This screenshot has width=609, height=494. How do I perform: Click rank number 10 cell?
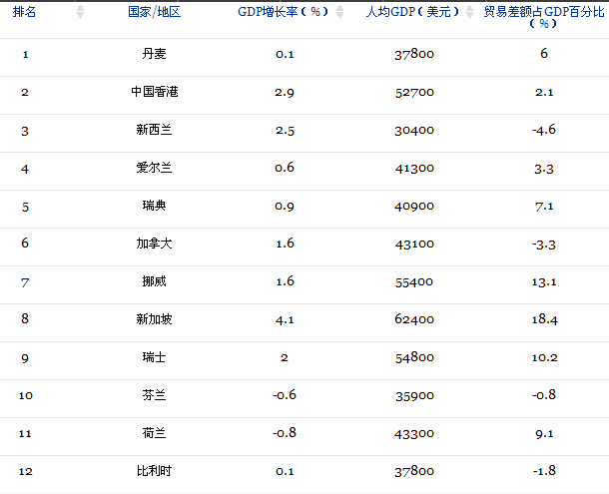pyautogui.click(x=26, y=396)
